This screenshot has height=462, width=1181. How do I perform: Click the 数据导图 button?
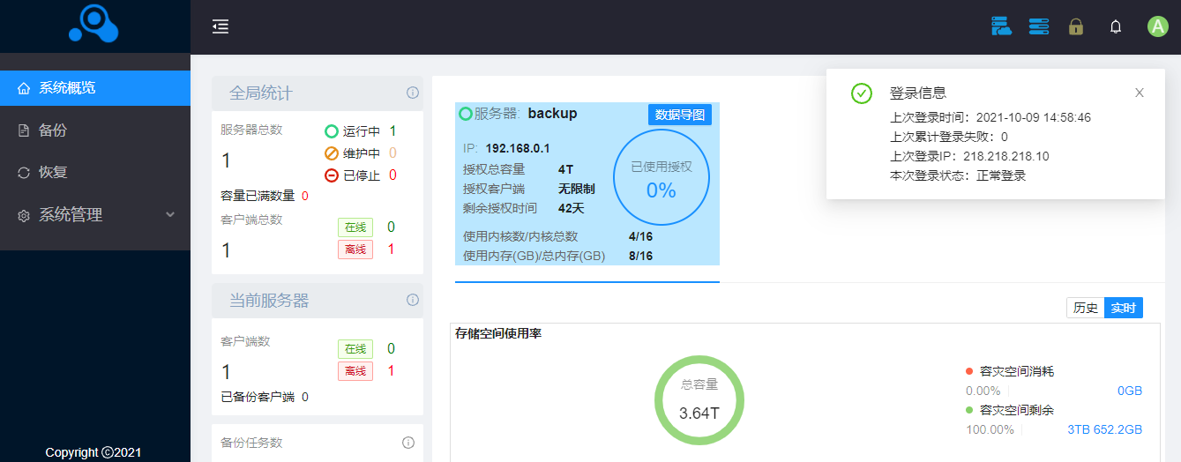(679, 115)
